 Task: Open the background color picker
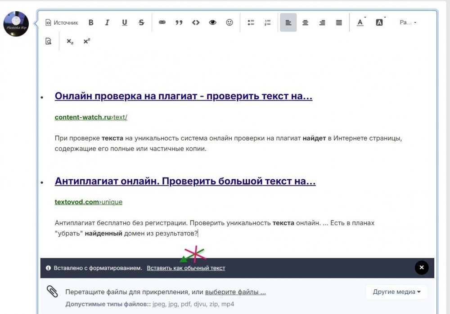tap(380, 22)
